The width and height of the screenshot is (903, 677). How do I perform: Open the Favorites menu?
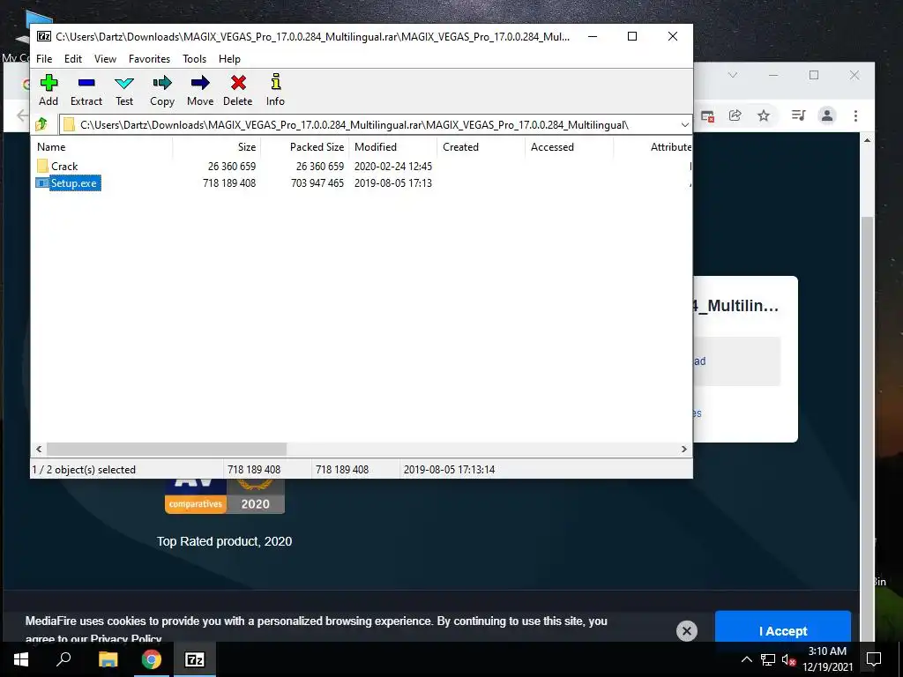pos(149,59)
